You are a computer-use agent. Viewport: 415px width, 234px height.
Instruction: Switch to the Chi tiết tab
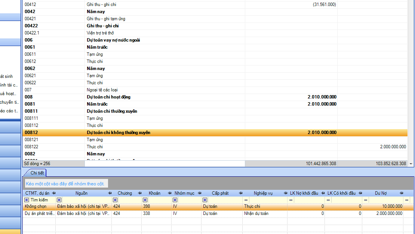[x=37, y=173]
